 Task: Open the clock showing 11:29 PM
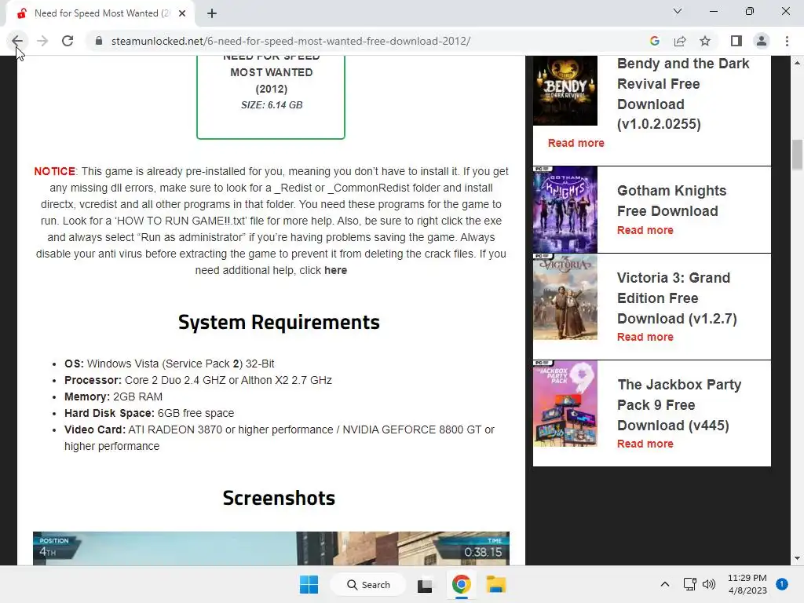747,584
